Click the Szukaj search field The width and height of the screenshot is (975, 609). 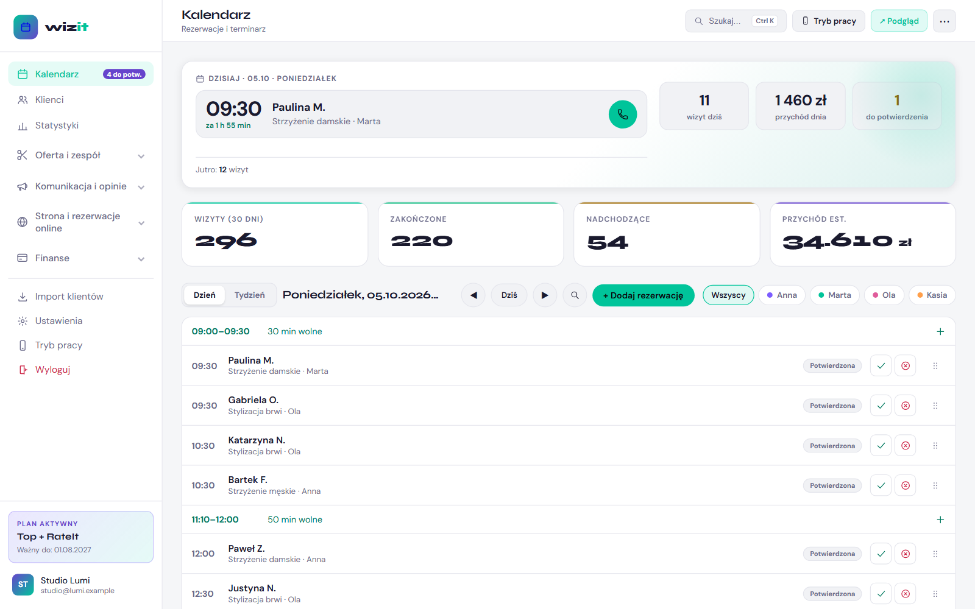pos(736,21)
